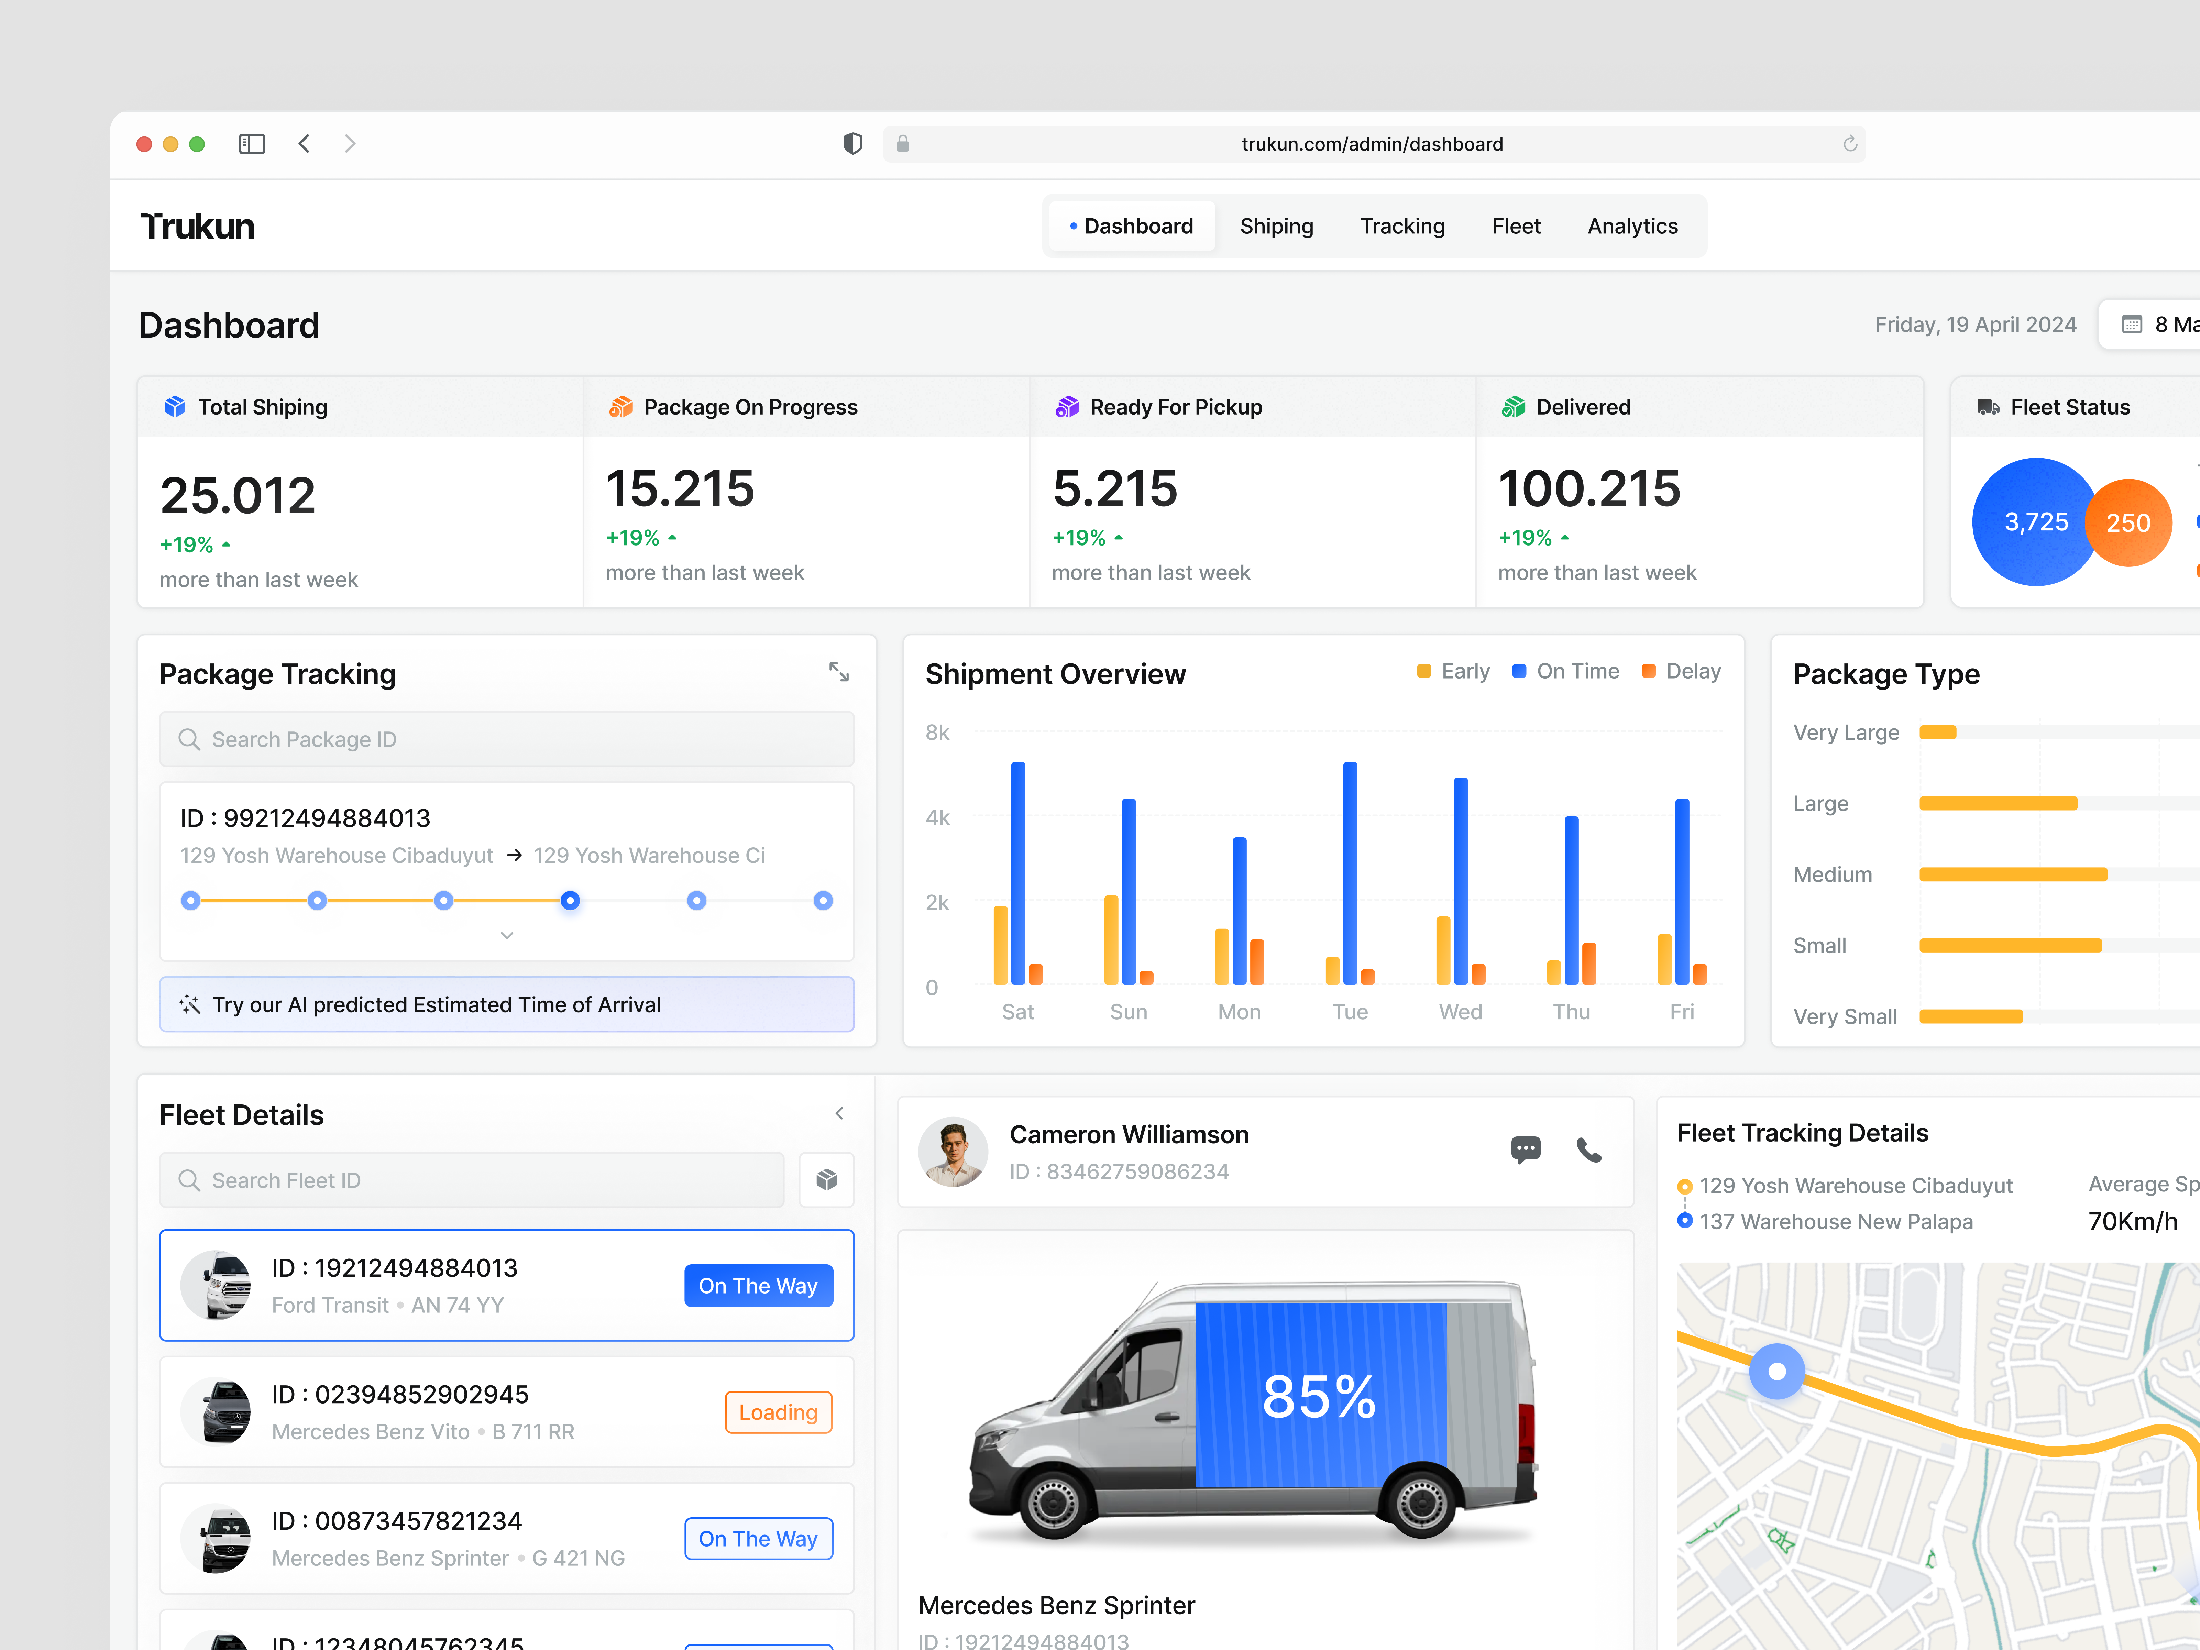Screen dimensions: 2200x1650
Task: Click the package box filter button
Action: (x=826, y=1180)
